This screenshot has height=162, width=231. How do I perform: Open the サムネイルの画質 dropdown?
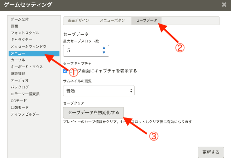98,91
